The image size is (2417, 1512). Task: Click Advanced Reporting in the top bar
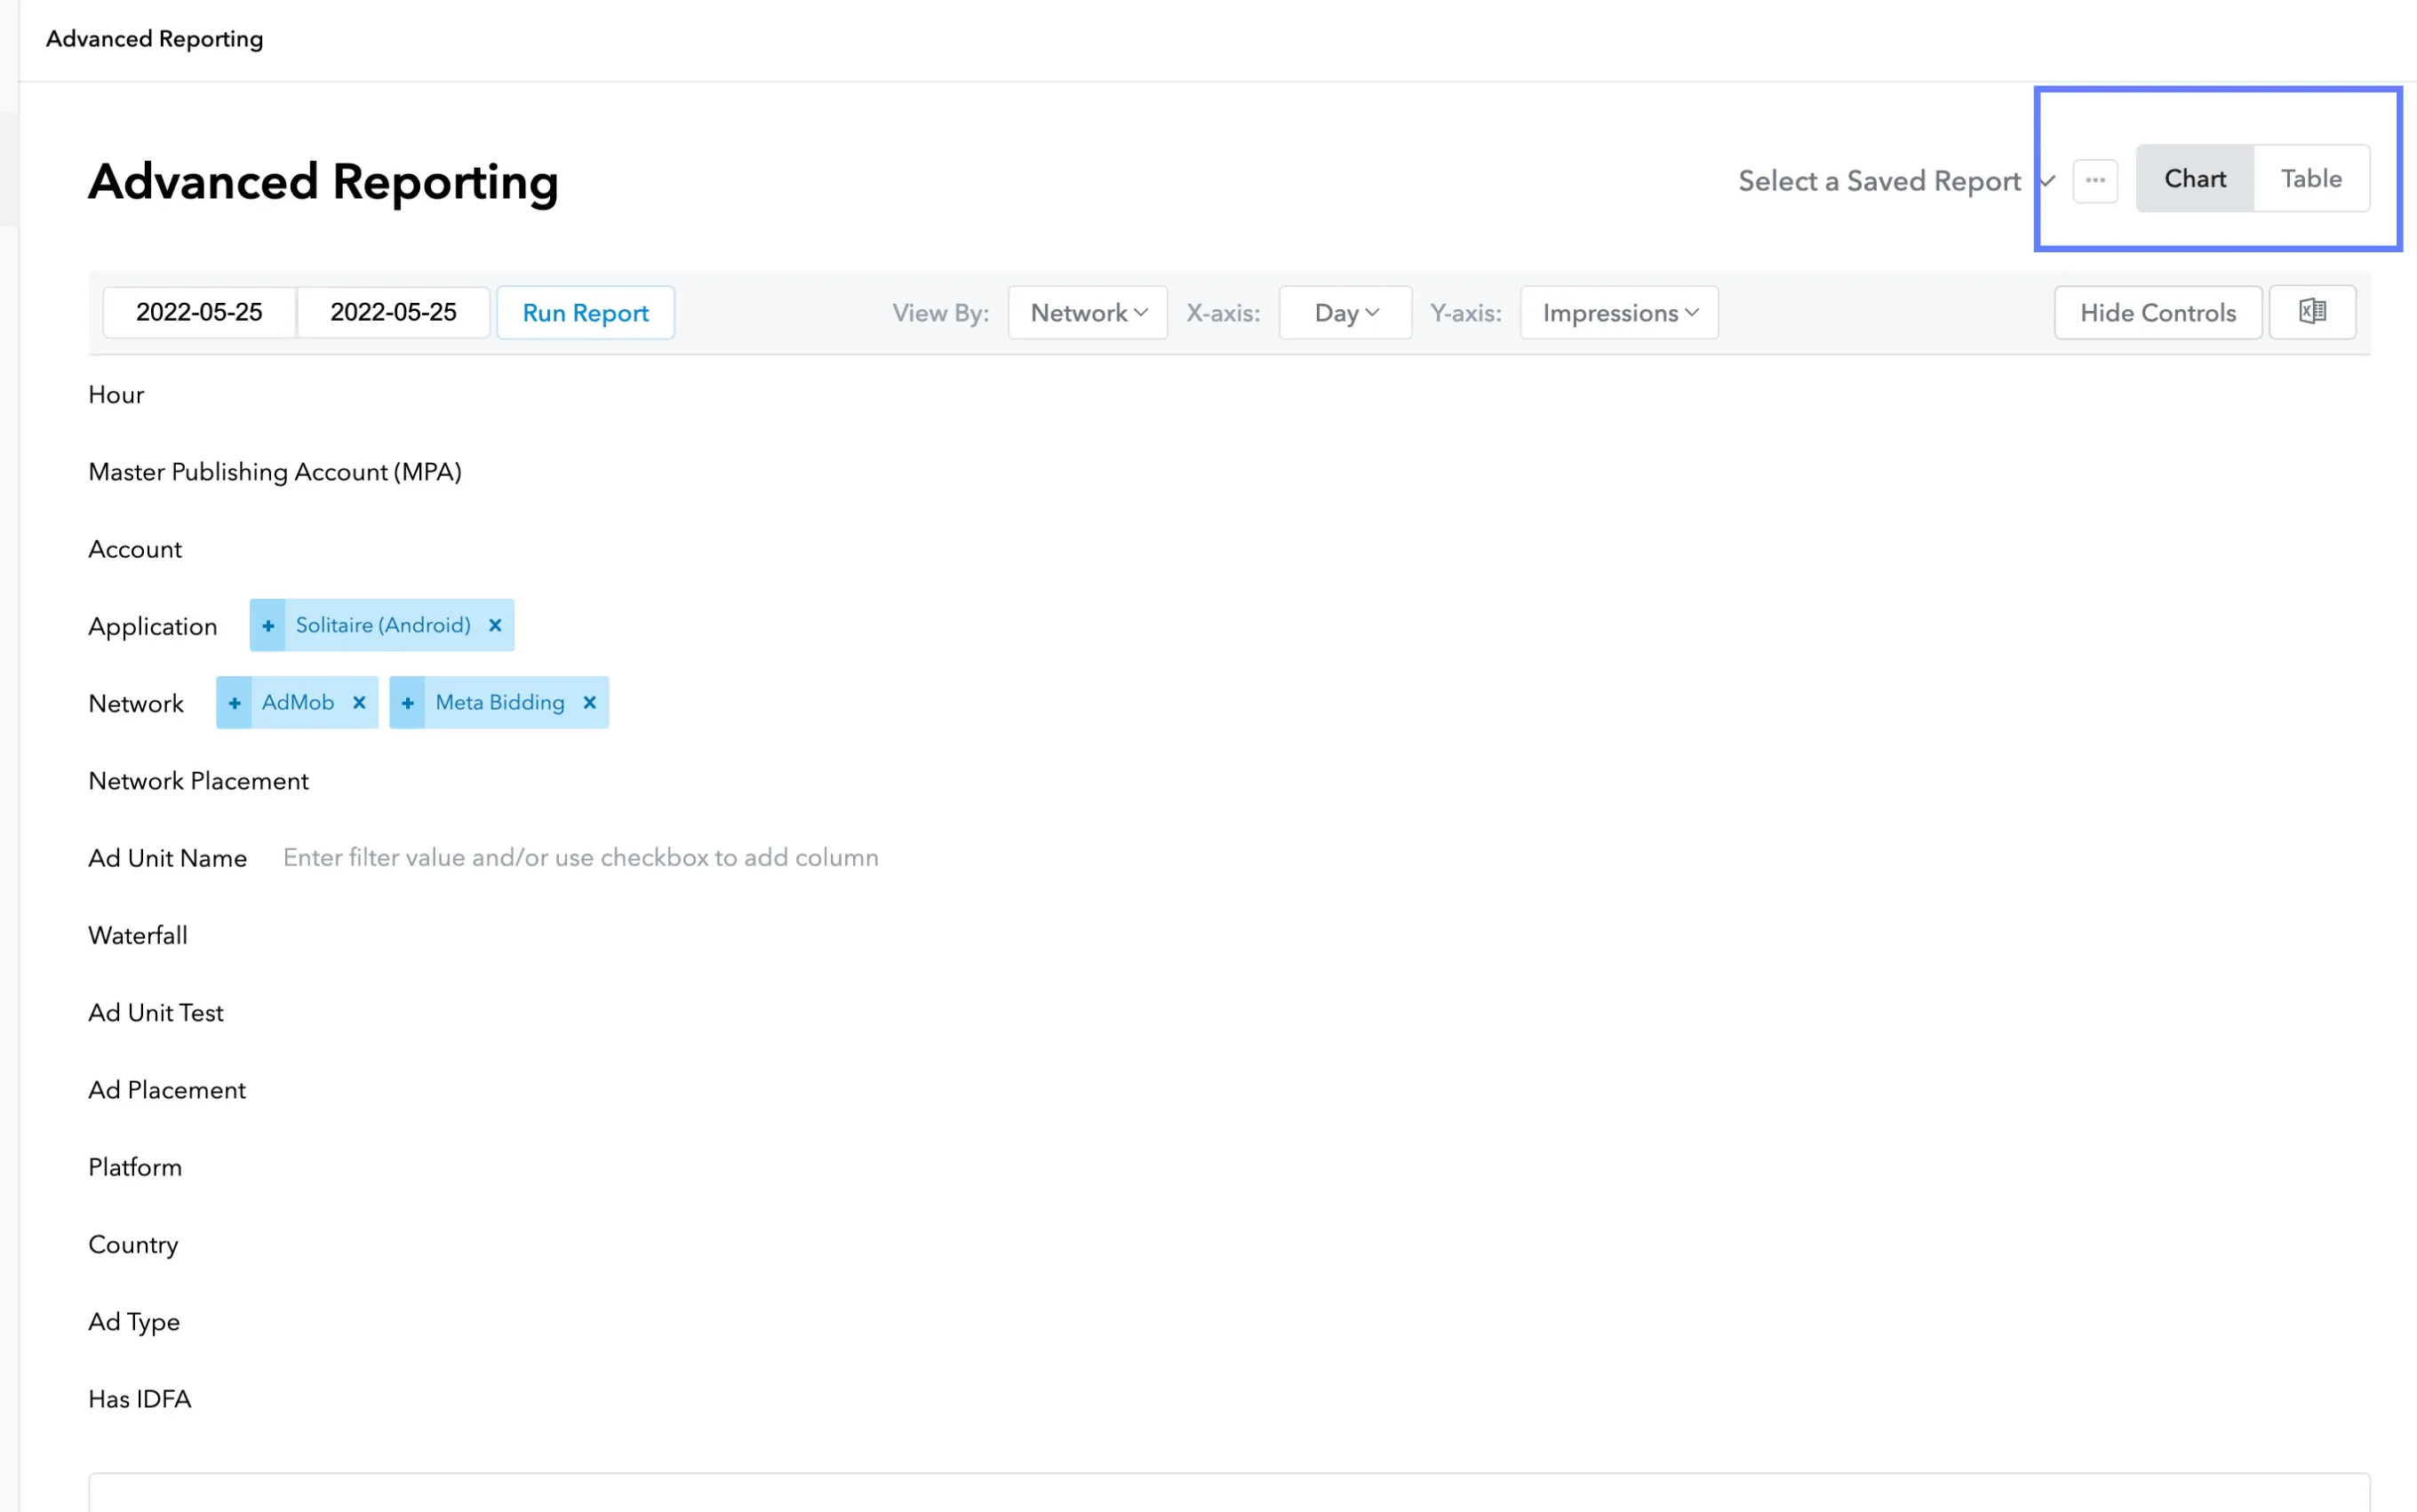pyautogui.click(x=154, y=38)
